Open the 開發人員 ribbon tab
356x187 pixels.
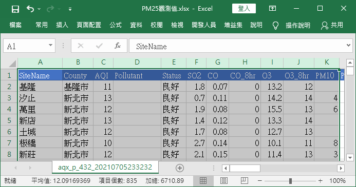(203, 25)
